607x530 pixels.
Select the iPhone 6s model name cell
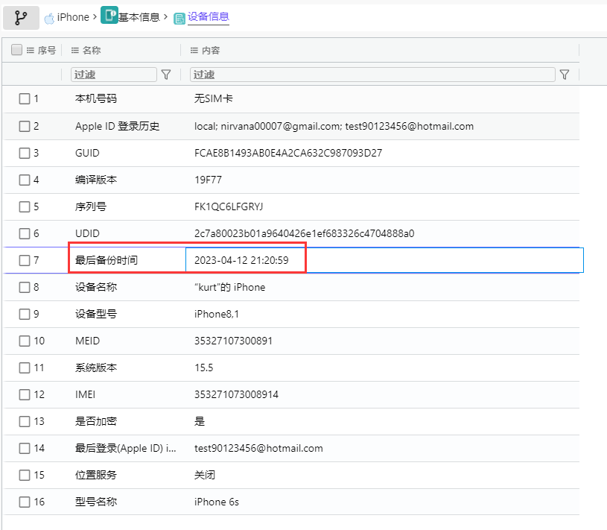217,502
